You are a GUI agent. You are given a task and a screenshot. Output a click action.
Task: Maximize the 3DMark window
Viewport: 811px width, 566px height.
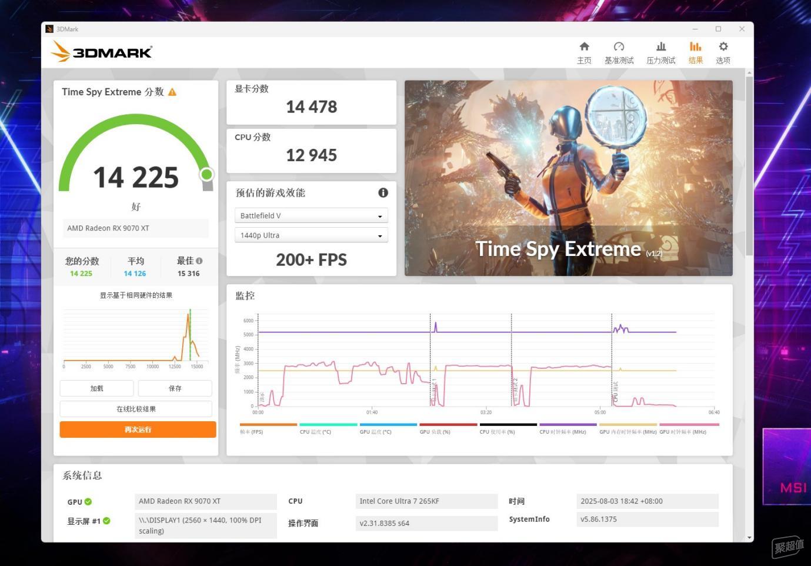(718, 29)
